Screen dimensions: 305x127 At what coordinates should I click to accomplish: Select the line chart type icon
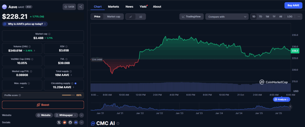(x=131, y=17)
